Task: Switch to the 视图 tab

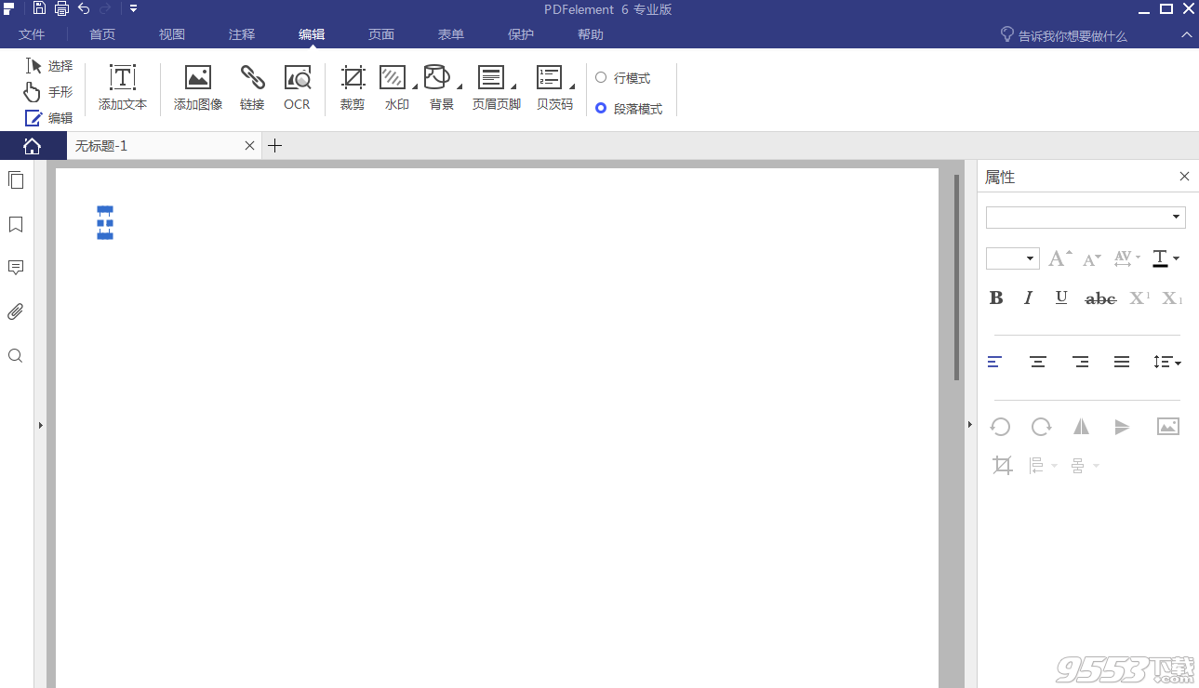Action: pos(172,34)
